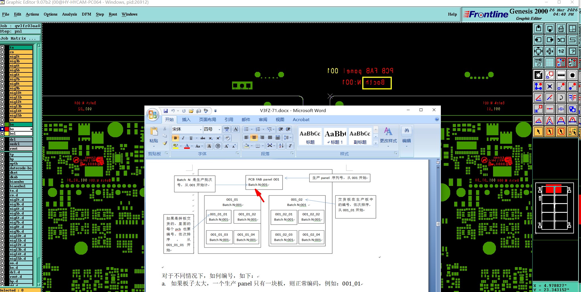This screenshot has width=581, height=292.
Task: Open the tools and palette settings icon
Action: pos(538,63)
